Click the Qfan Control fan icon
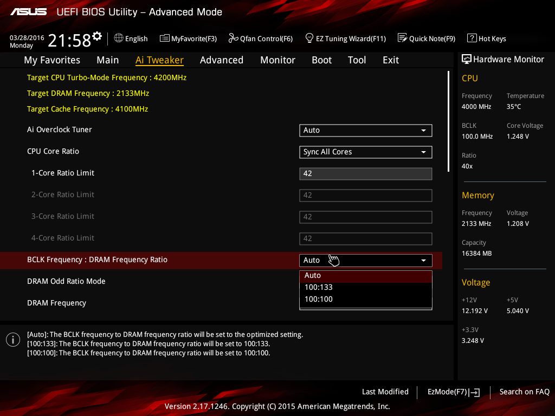The width and height of the screenshot is (555, 416). 233,38
